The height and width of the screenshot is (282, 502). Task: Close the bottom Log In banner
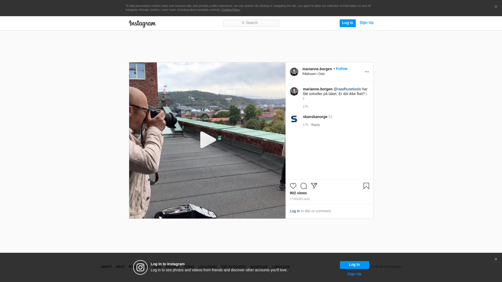[496, 259]
